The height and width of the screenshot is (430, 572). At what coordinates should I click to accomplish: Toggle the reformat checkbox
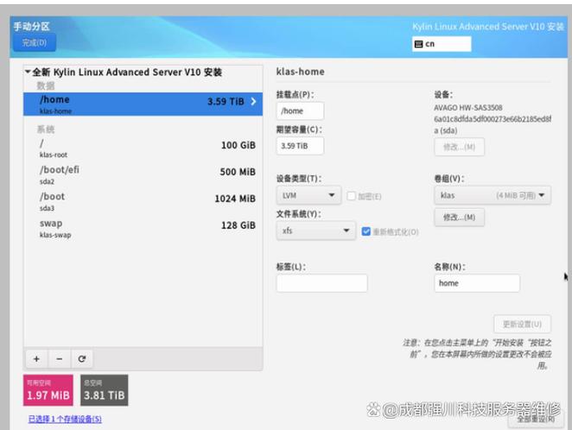pyautogui.click(x=365, y=231)
